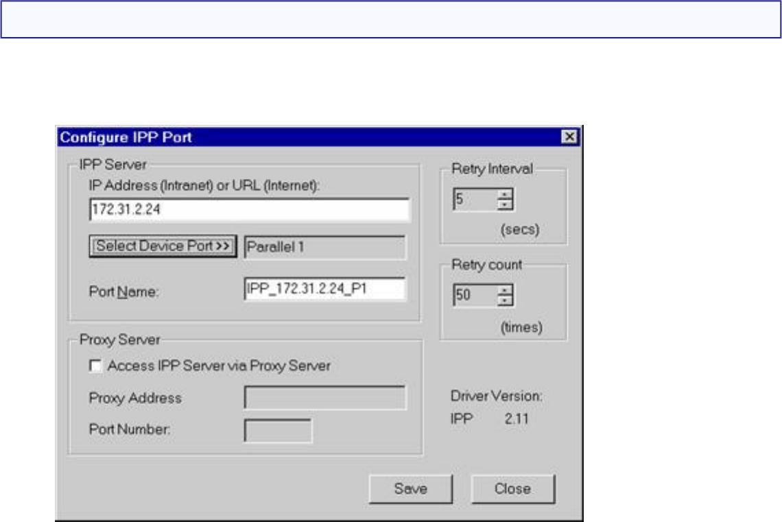Click the Port Name label
The image size is (782, 522).
(123, 292)
